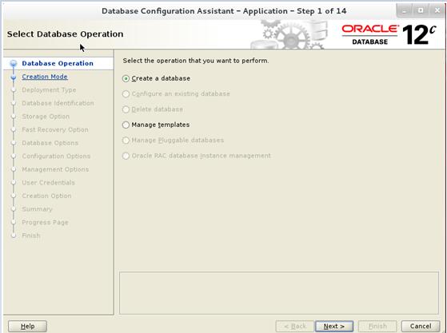Choose the Delete database radio option
This screenshot has height=333, width=447.
coord(126,109)
